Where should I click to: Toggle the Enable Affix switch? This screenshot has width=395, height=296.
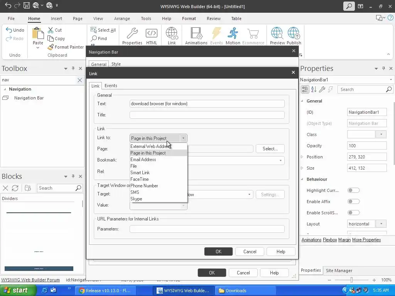point(353,201)
